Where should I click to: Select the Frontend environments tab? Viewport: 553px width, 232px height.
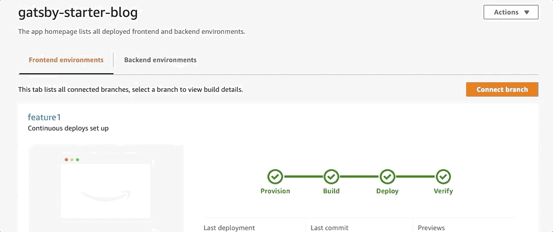coord(66,60)
